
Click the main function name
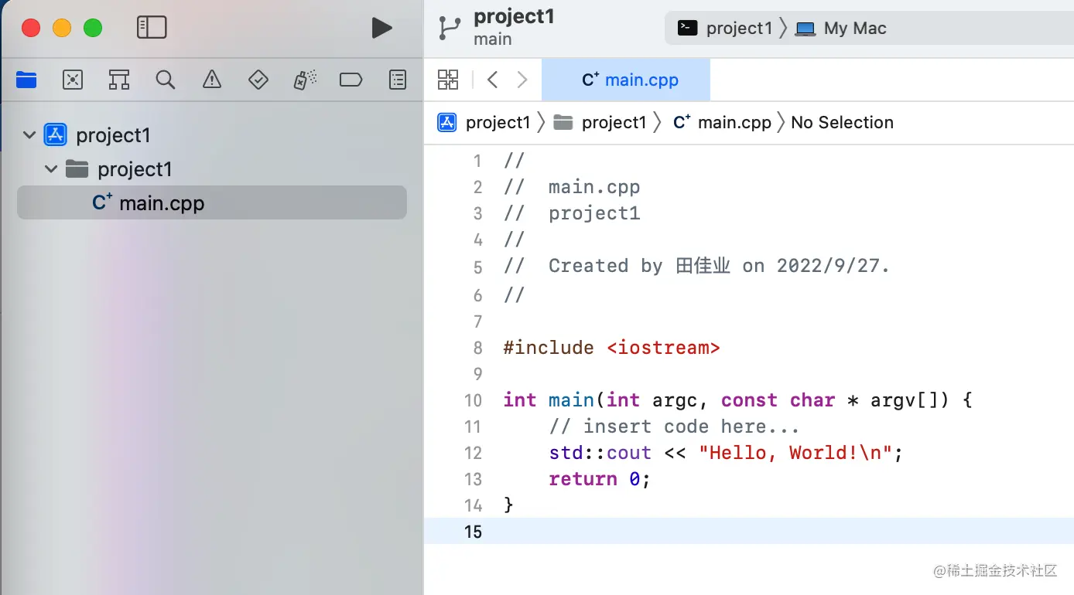(571, 400)
